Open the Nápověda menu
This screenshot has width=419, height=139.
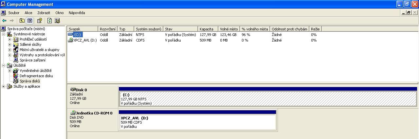click(x=77, y=13)
